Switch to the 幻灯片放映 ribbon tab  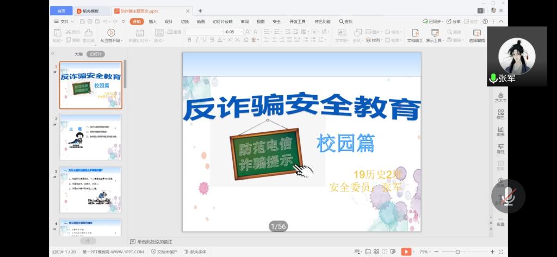222,22
